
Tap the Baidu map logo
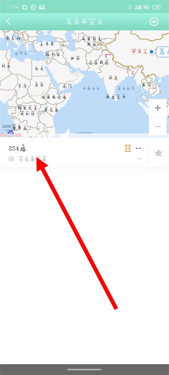point(11,135)
